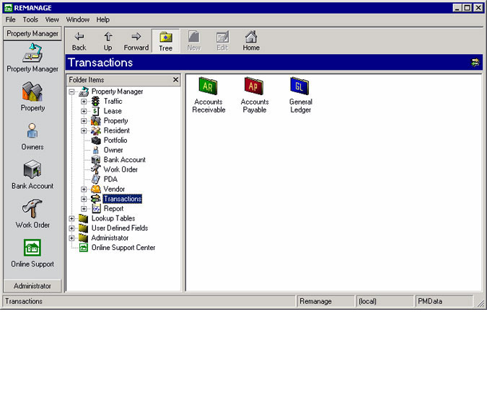Viewport: 487px width, 415px height.
Task: Open the View menu
Action: [52, 19]
